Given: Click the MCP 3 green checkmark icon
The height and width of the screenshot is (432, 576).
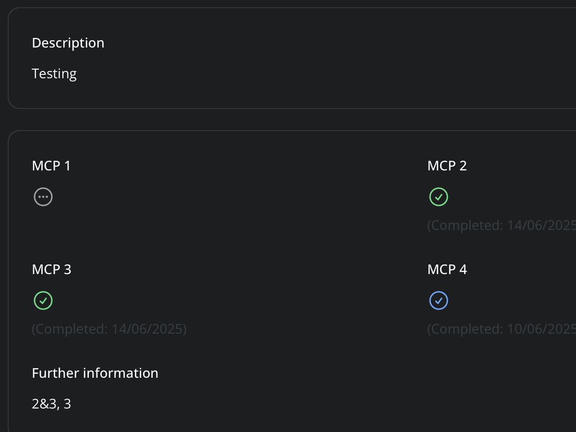Looking at the screenshot, I should pyautogui.click(x=43, y=300).
